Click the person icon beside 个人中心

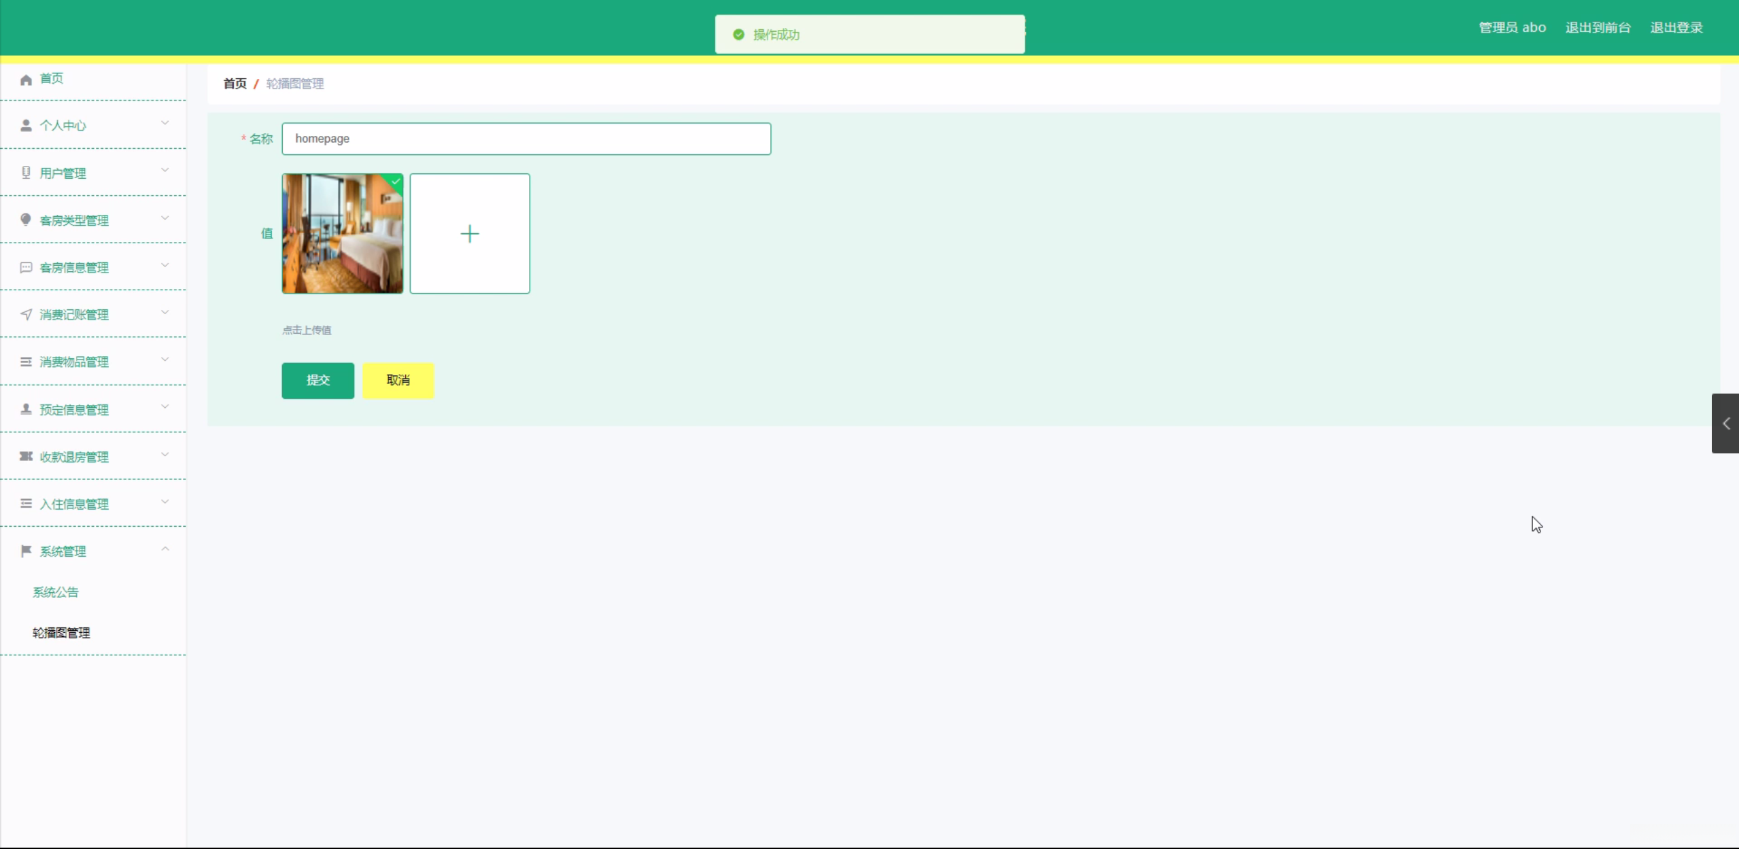click(26, 126)
